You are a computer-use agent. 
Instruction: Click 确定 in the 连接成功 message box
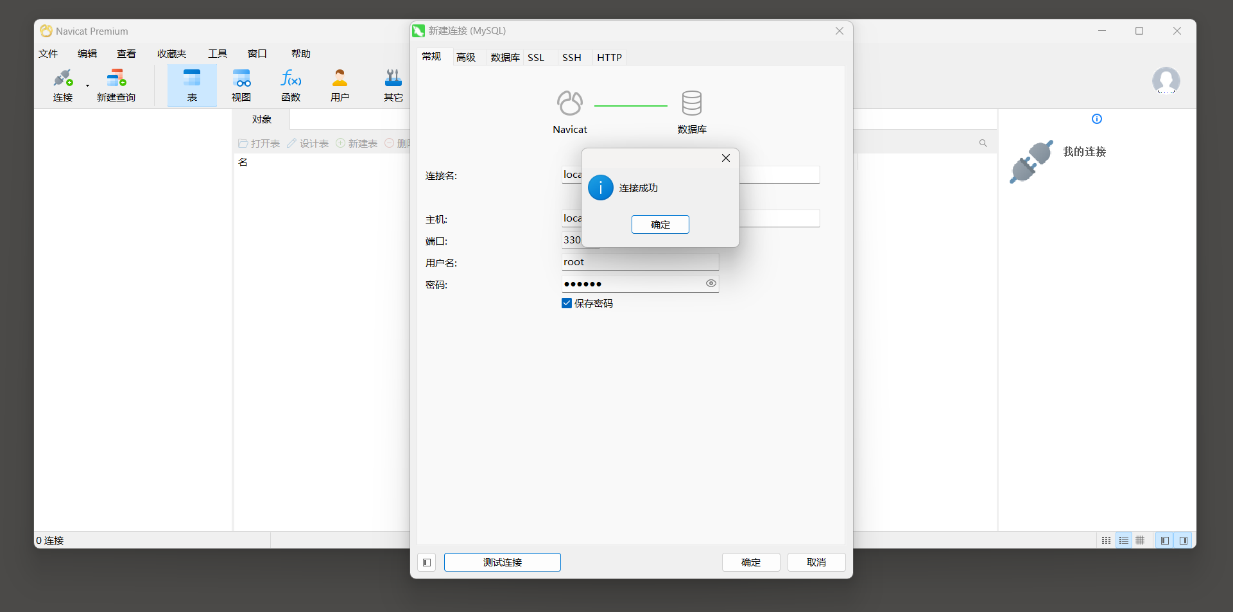[660, 224]
